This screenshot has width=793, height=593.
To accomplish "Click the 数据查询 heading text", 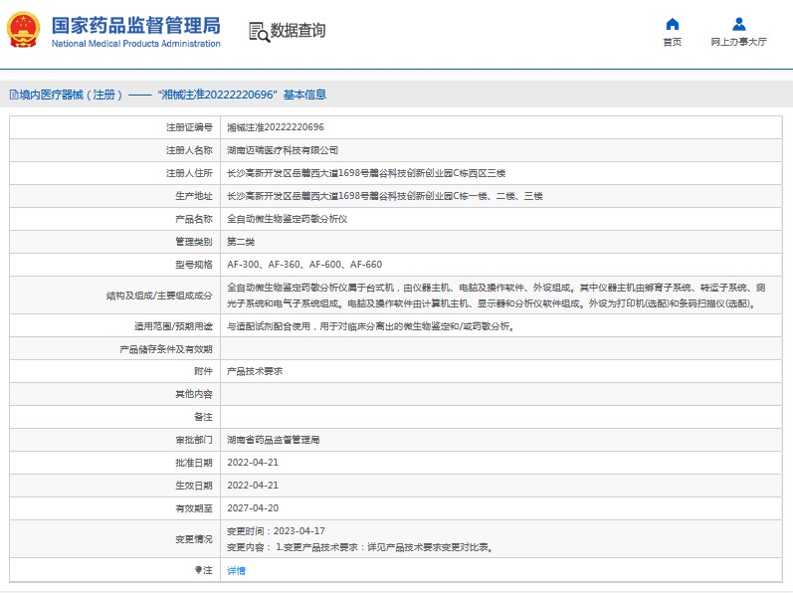I will pyautogui.click(x=297, y=31).
